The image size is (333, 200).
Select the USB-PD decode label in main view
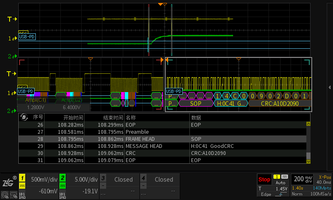[27, 37]
